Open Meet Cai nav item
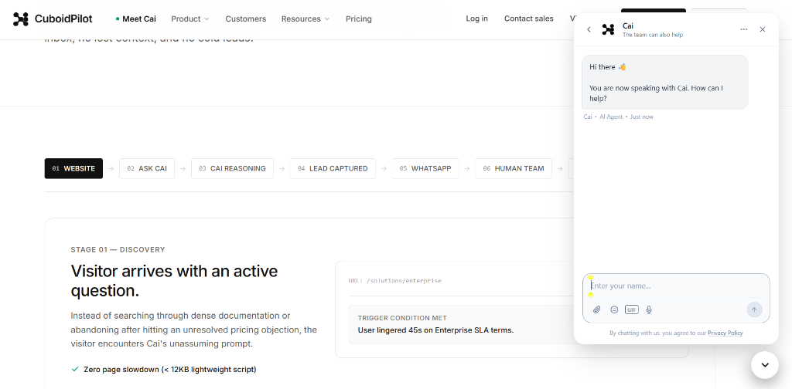The width and height of the screenshot is (792, 389). click(x=136, y=19)
